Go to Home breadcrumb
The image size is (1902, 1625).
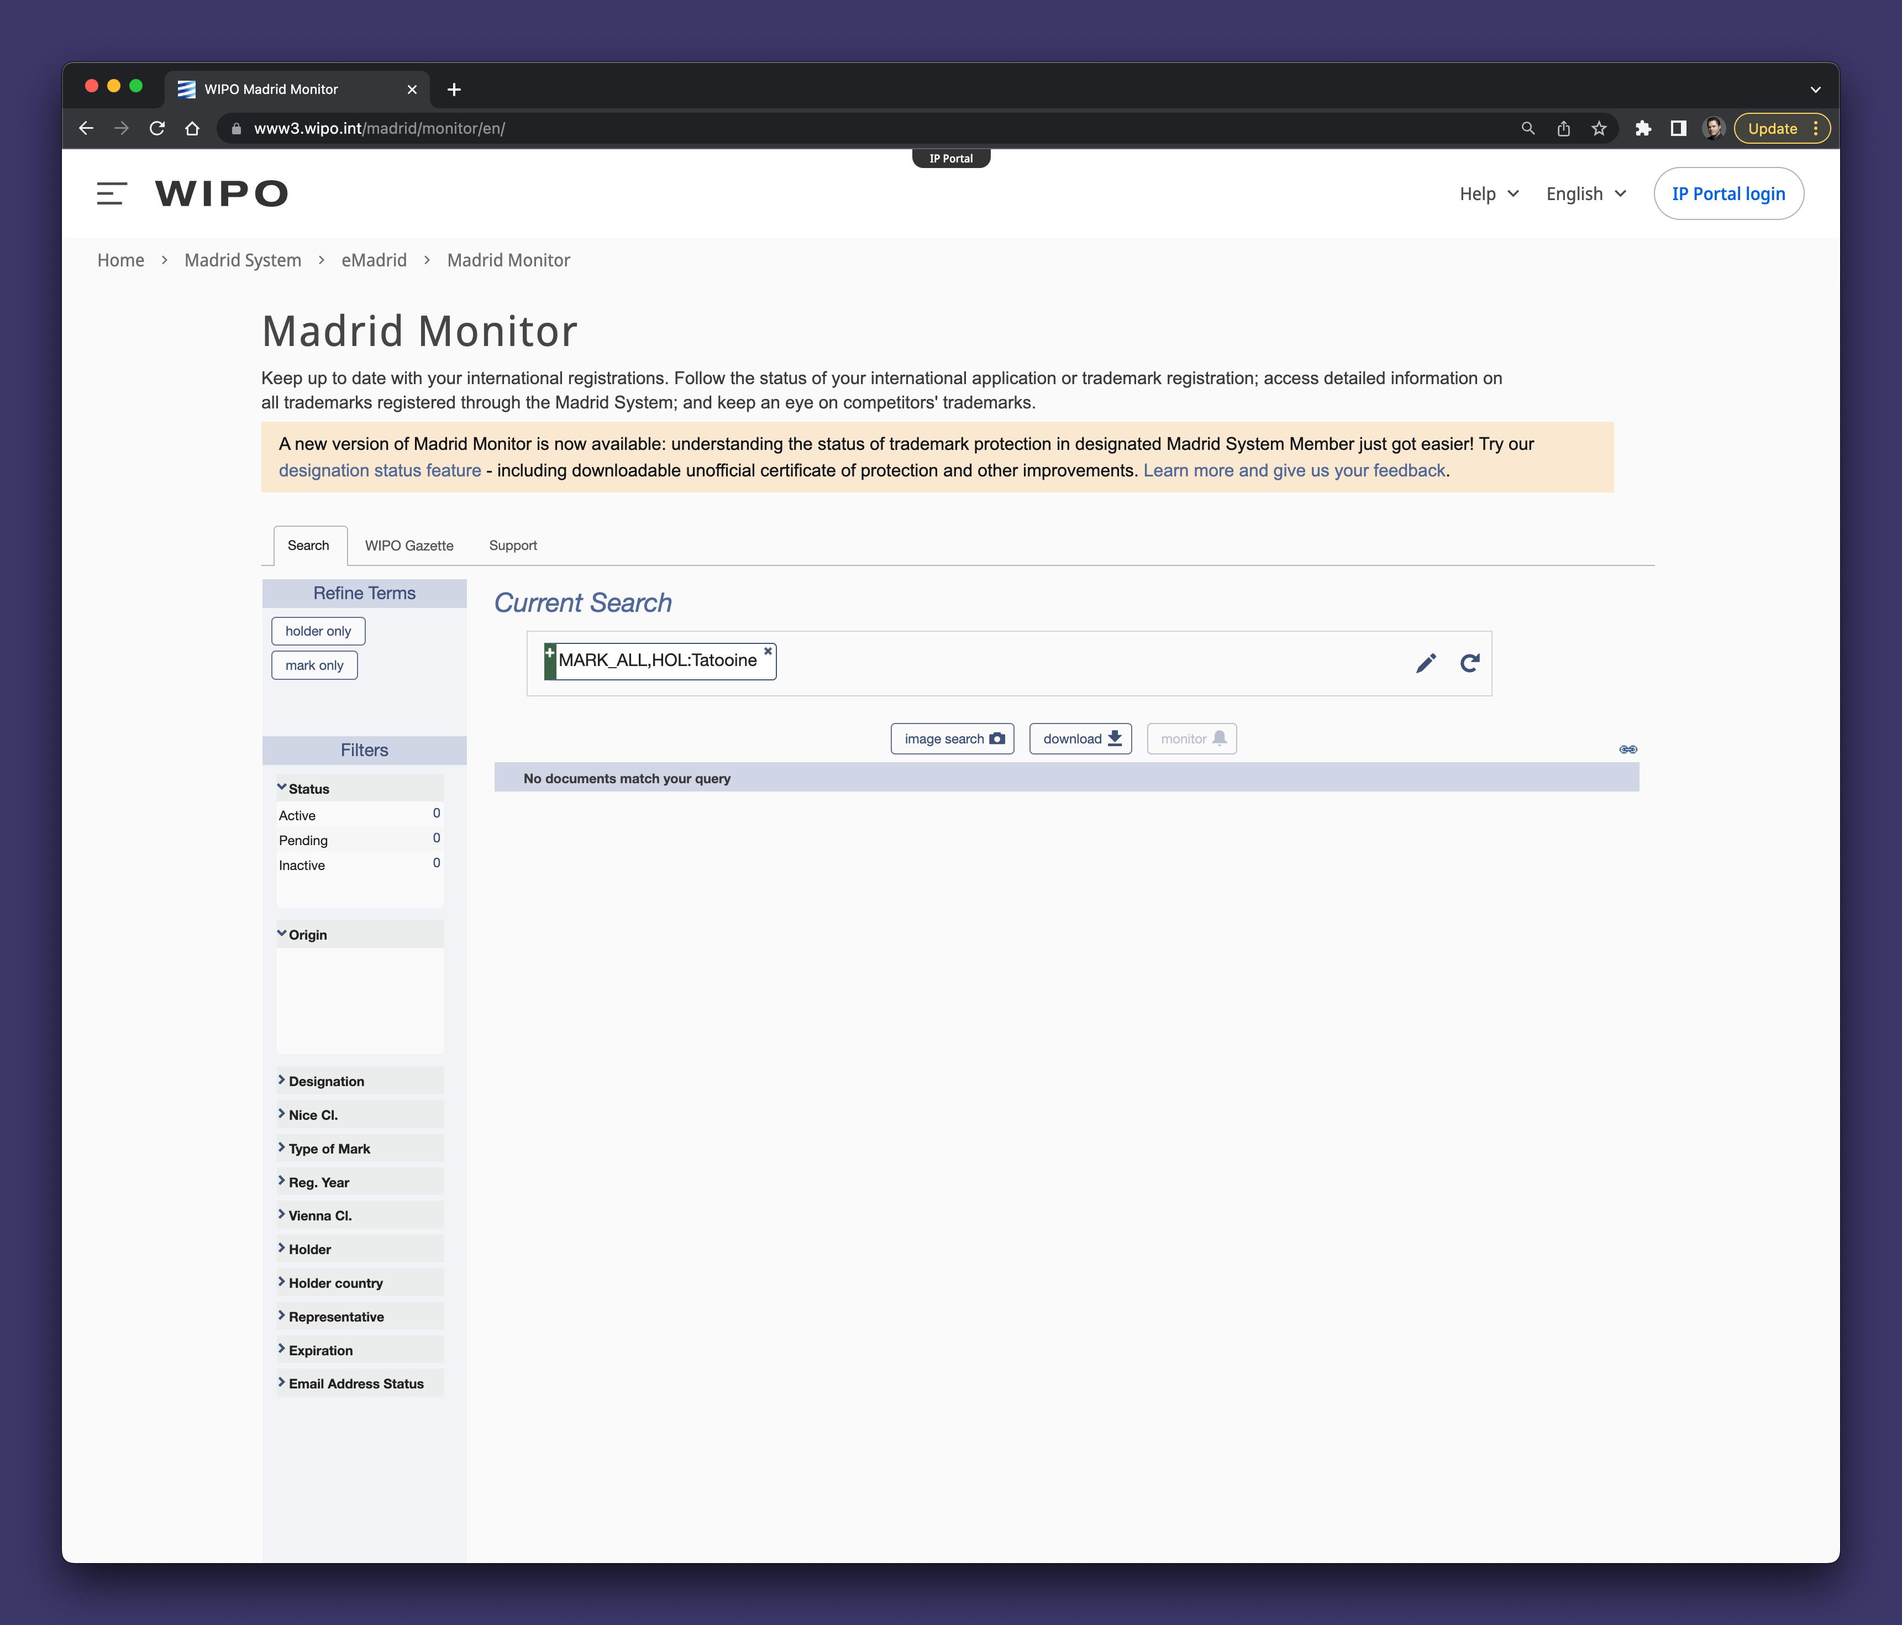[x=120, y=260]
